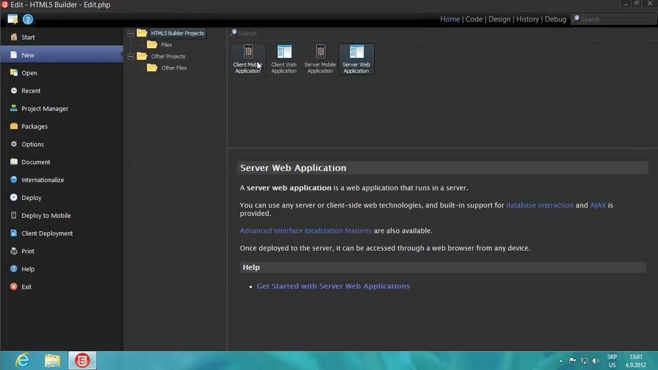Switch to the History view
Image resolution: width=658 pixels, height=370 pixels.
[527, 19]
